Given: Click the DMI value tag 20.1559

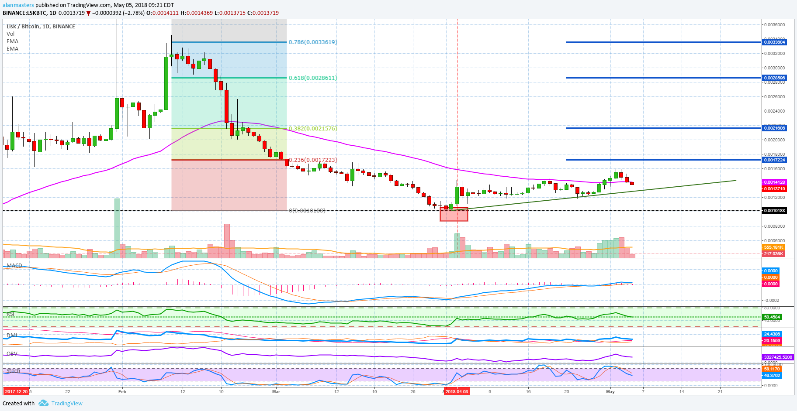Looking at the screenshot, I should 772,341.
